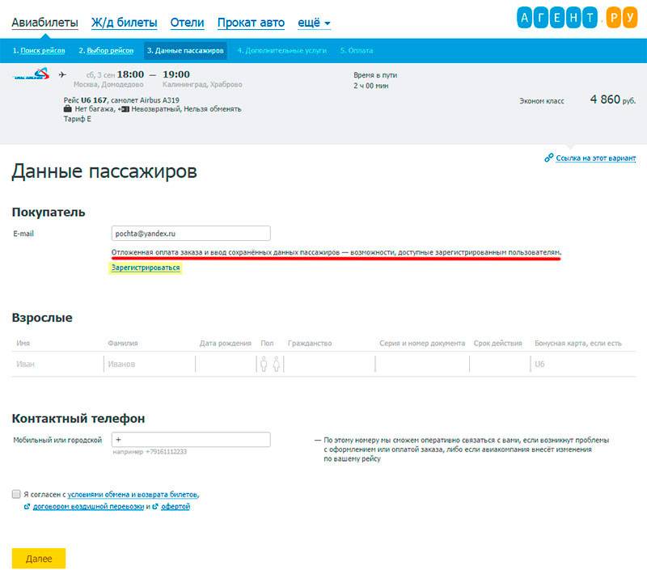The image size is (647, 574).
Task: Click the price 4 860 руб.
Action: point(613,99)
